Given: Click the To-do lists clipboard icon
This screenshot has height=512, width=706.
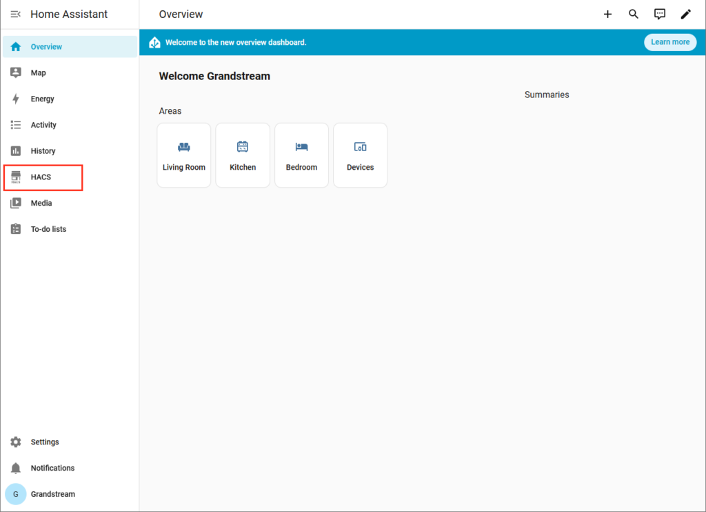Looking at the screenshot, I should (16, 229).
